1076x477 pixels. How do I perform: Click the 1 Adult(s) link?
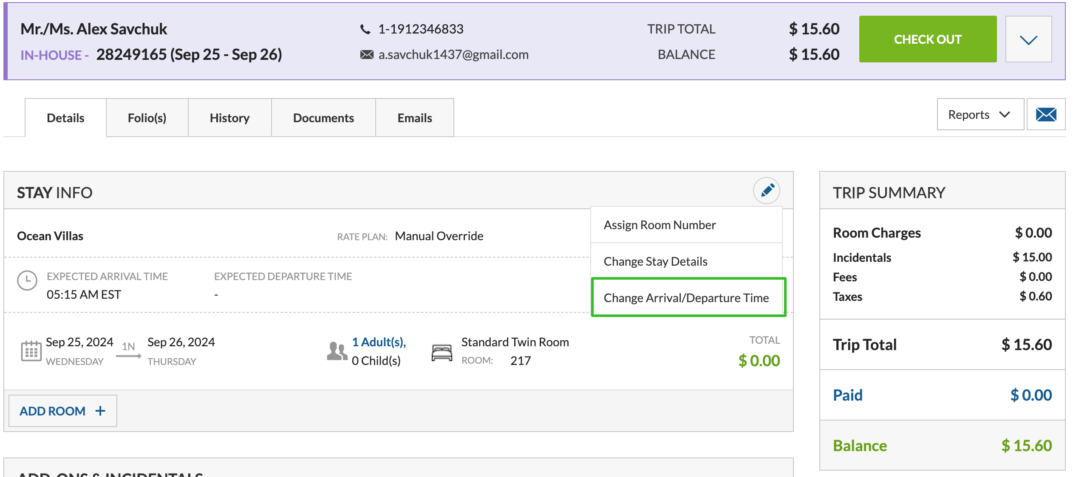point(379,342)
